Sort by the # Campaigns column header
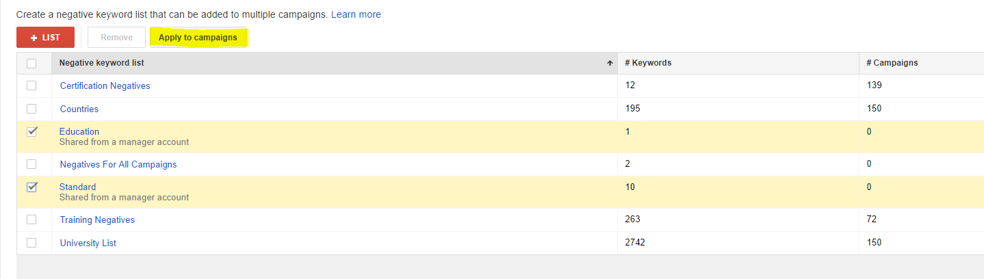The image size is (984, 279). (892, 63)
